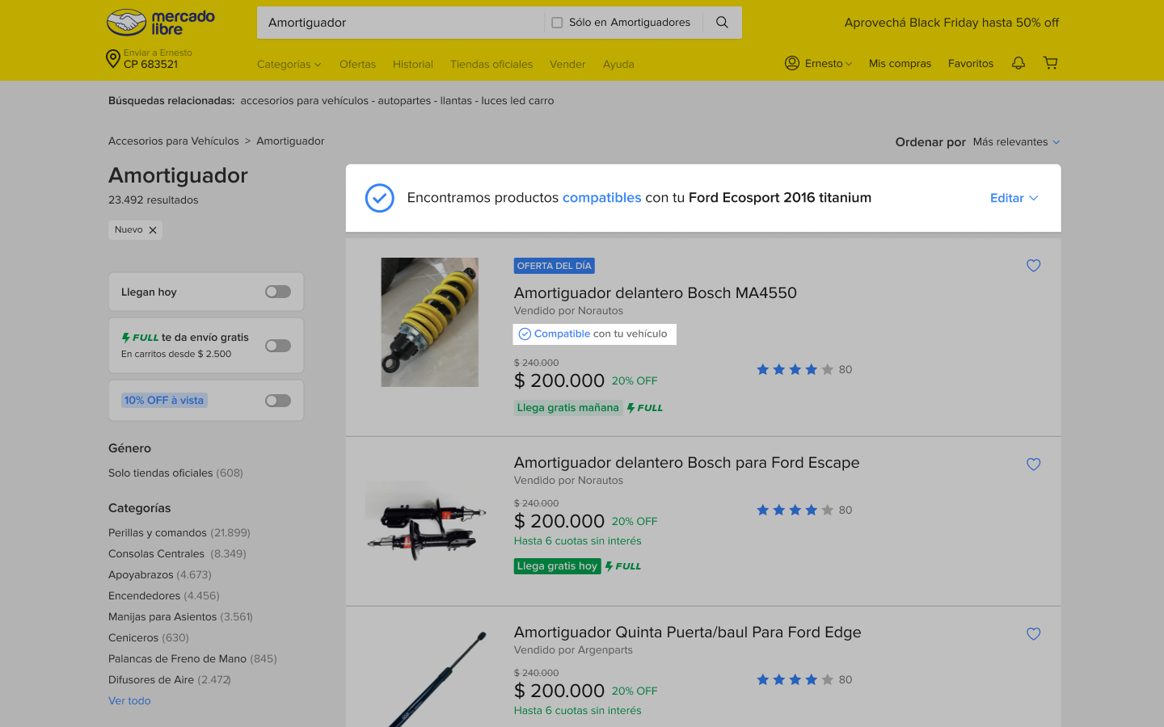Select Manijas para Asientos category
Image resolution: width=1164 pixels, height=727 pixels.
(180, 616)
